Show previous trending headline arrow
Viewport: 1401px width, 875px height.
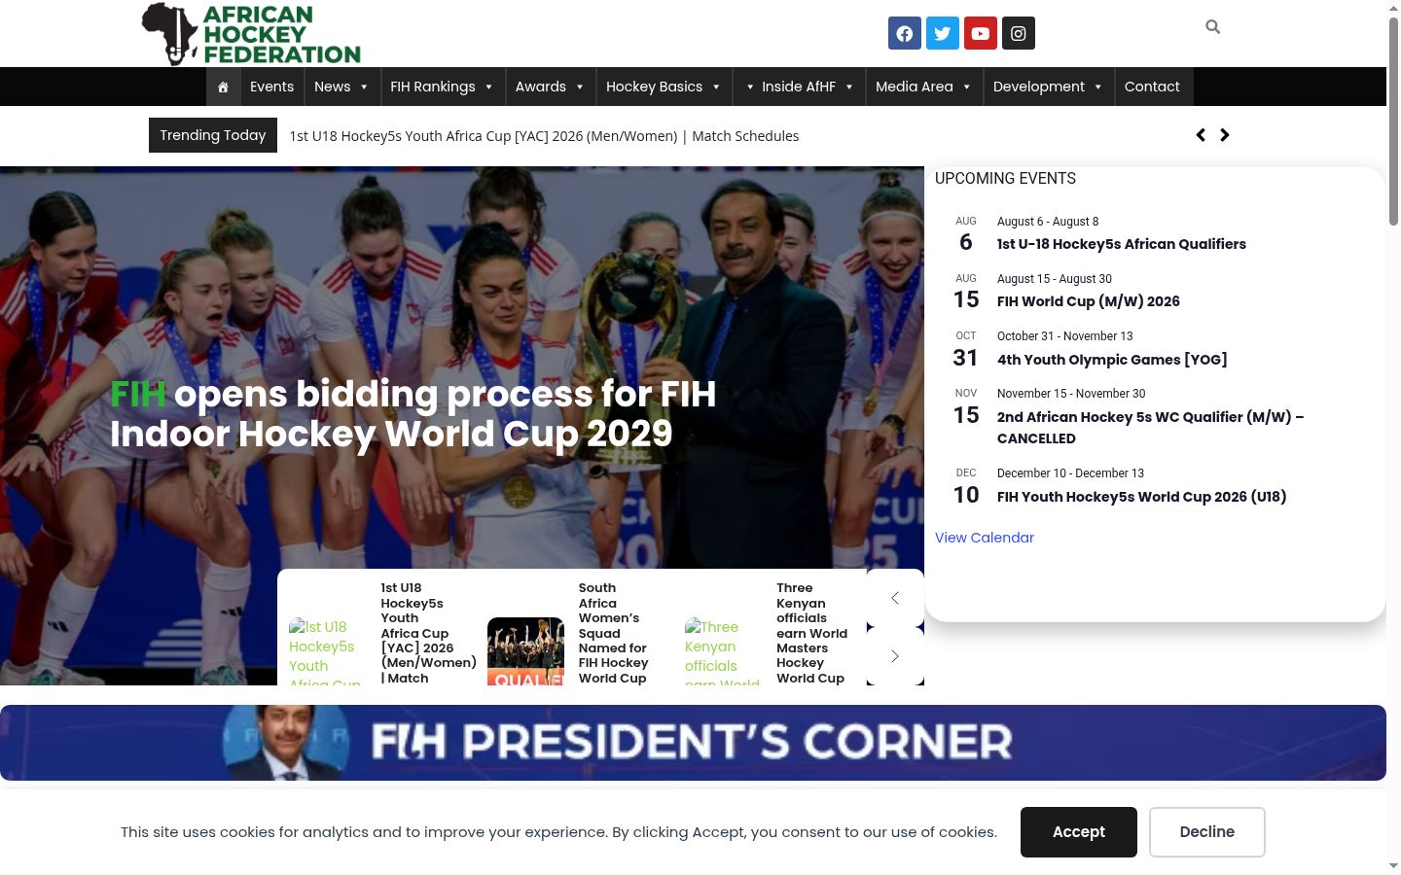click(1201, 135)
